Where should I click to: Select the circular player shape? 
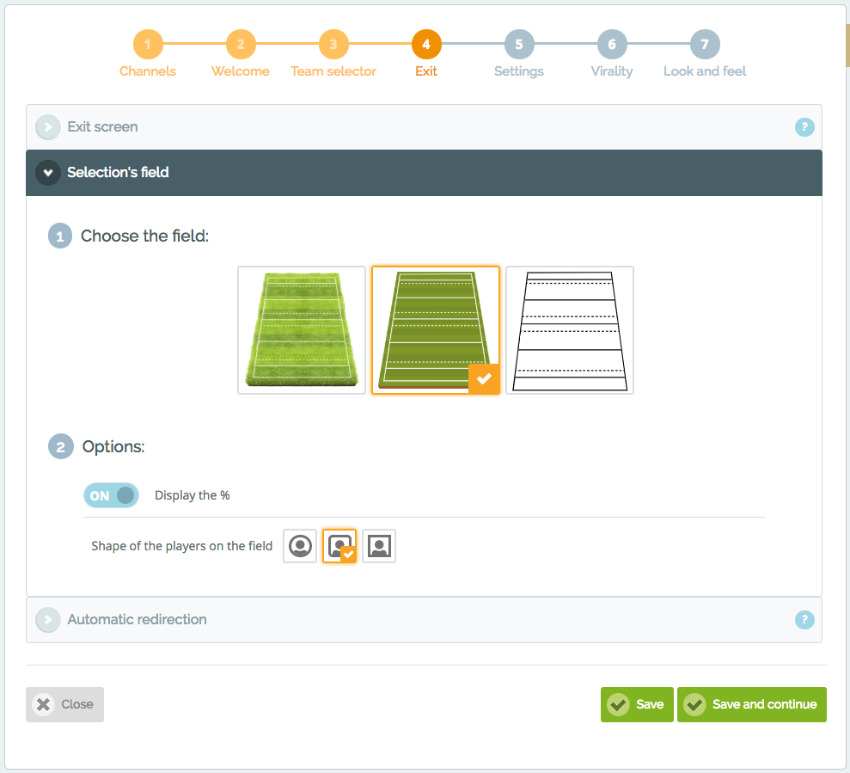coord(300,546)
